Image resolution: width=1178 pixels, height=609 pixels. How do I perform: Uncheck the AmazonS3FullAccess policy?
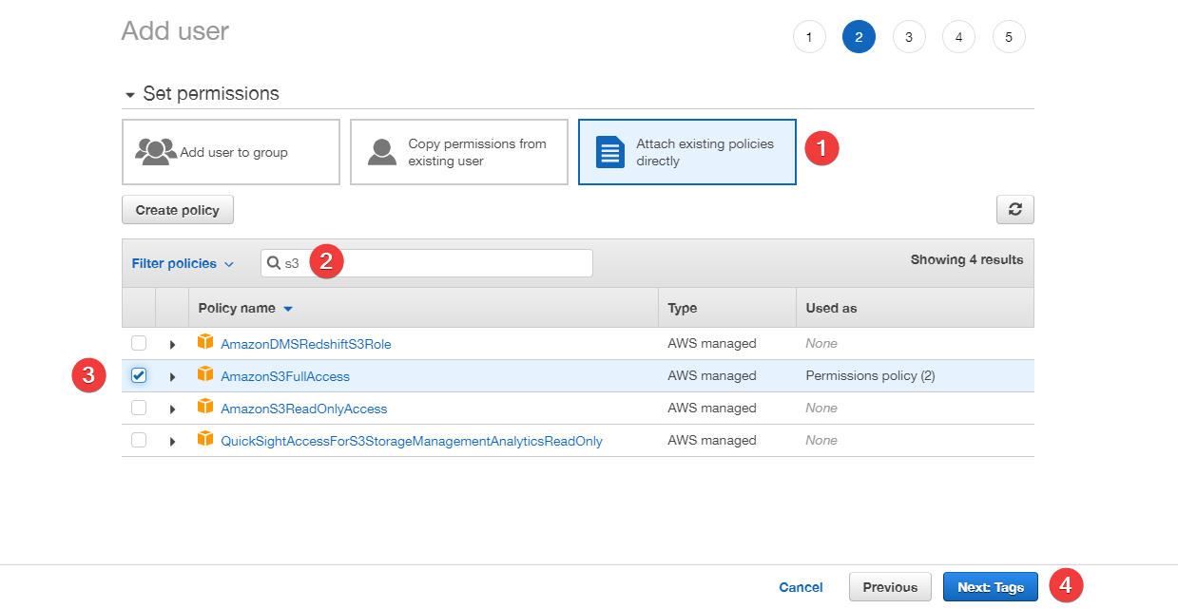pos(139,375)
